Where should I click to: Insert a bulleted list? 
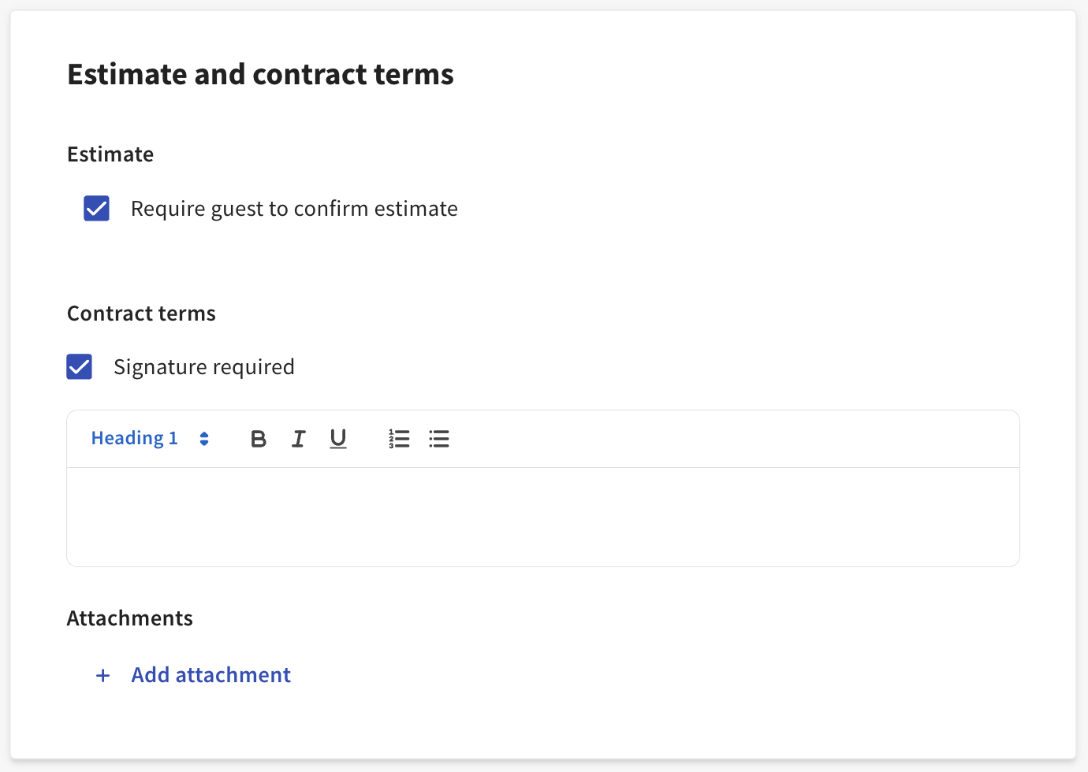(x=439, y=439)
